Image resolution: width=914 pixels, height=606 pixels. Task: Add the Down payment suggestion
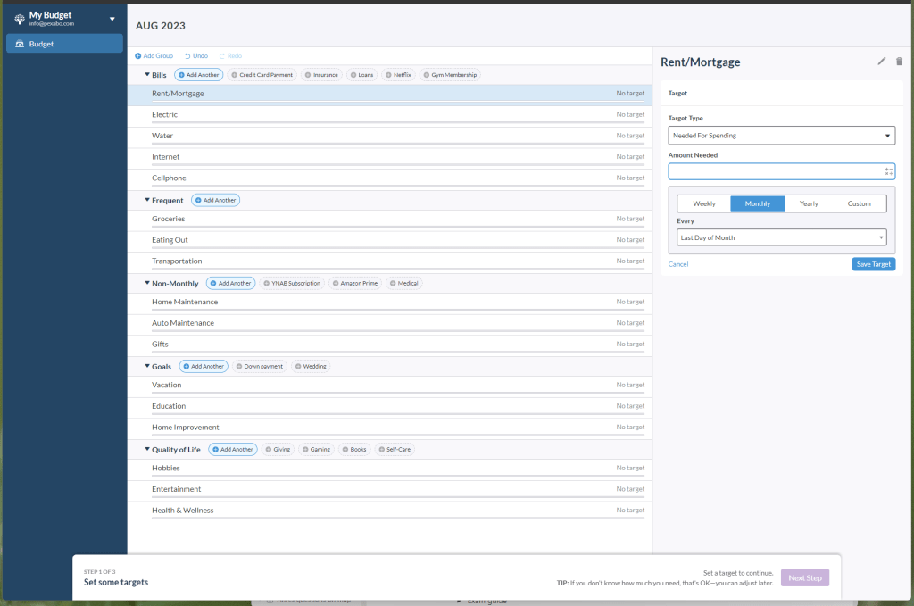coord(260,366)
